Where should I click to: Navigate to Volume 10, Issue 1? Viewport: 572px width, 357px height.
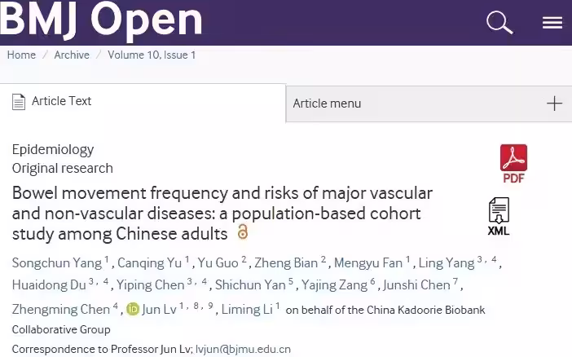tap(152, 55)
